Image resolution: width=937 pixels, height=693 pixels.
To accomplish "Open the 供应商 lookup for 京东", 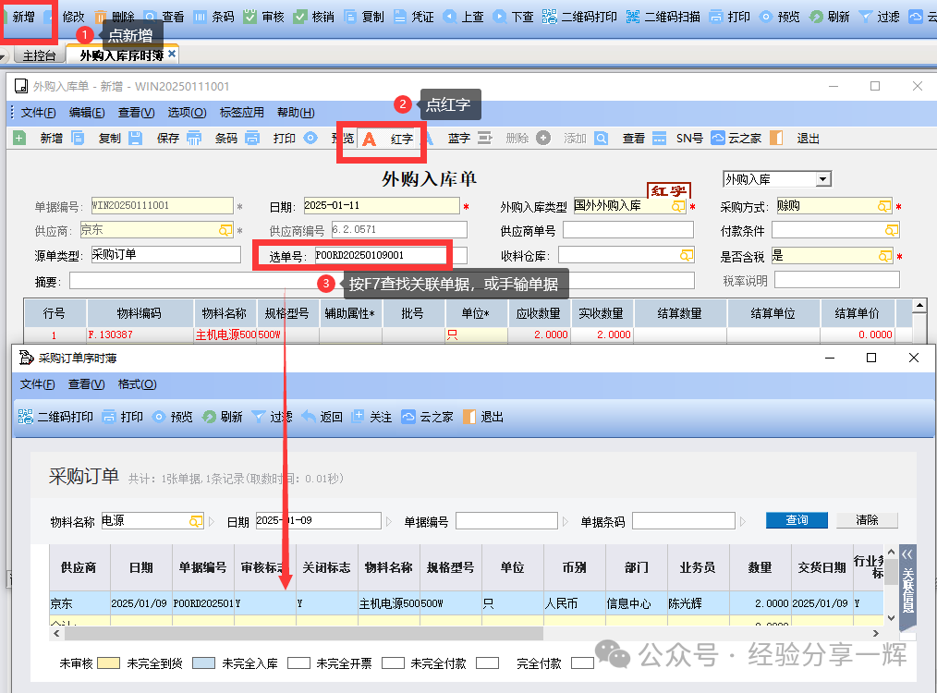I will (x=225, y=230).
